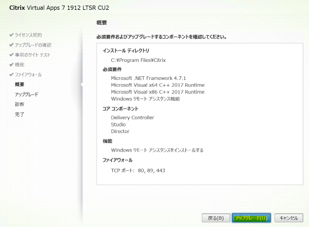
Task: Click the checkmark beside 事前のサイト テスト
Action: pyautogui.click(x=11, y=55)
